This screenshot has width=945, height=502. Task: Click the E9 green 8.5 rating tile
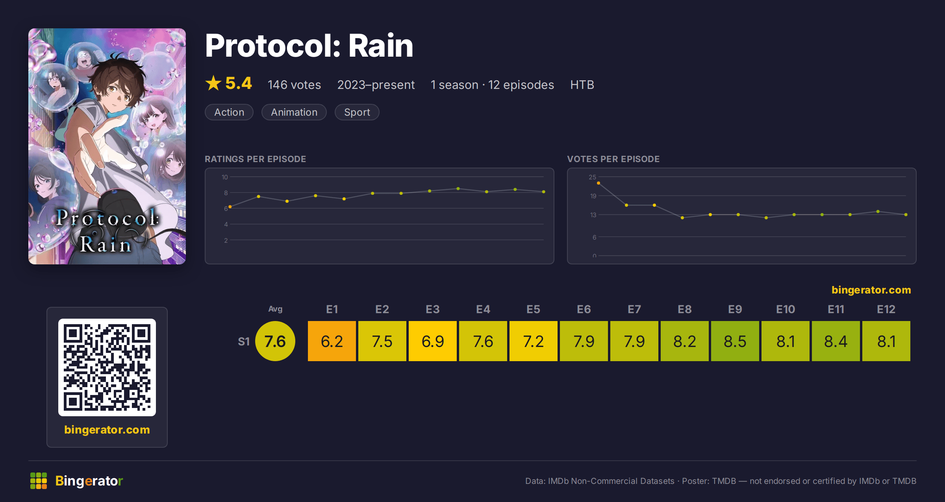coord(735,341)
